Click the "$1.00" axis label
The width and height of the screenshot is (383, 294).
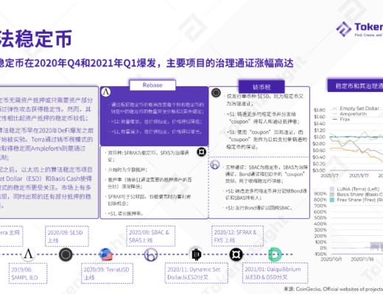point(320,137)
